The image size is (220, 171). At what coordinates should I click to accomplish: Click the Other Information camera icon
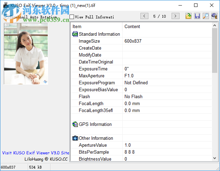click(x=75, y=138)
